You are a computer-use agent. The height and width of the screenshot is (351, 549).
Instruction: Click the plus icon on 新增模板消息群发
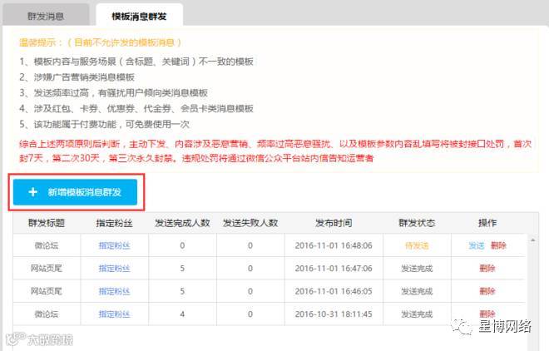click(33, 192)
